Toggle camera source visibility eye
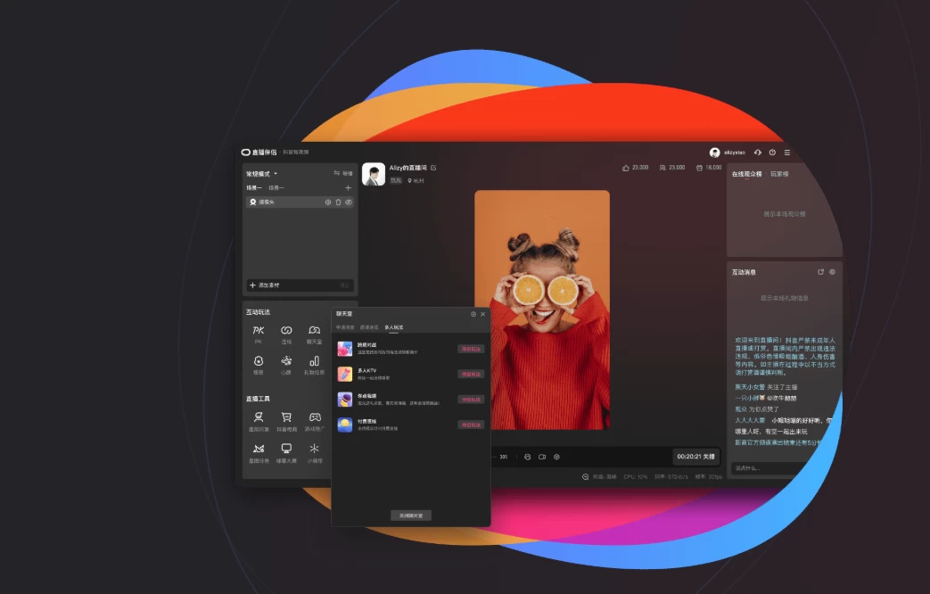The width and height of the screenshot is (930, 594). click(349, 202)
